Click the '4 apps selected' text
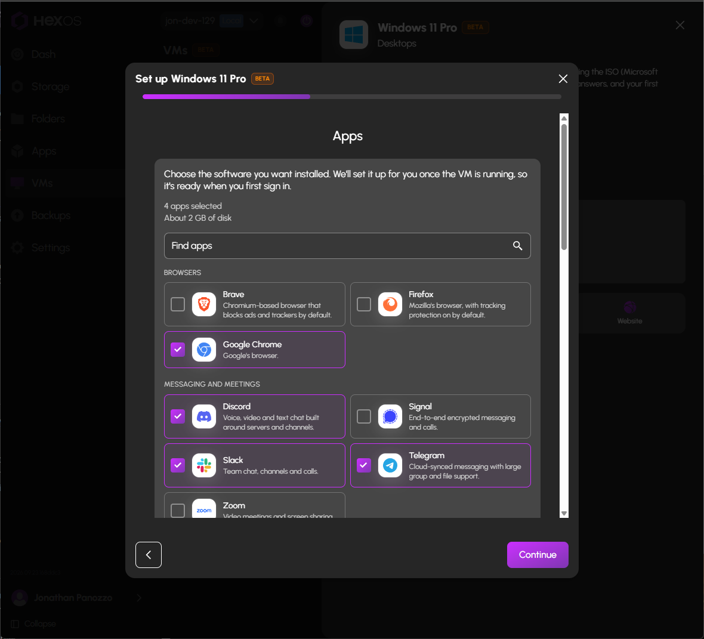Viewport: 704px width, 639px height. [x=193, y=206]
